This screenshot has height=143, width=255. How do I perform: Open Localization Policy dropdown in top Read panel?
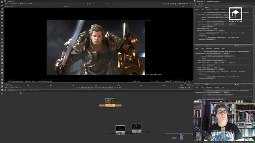tap(214, 15)
